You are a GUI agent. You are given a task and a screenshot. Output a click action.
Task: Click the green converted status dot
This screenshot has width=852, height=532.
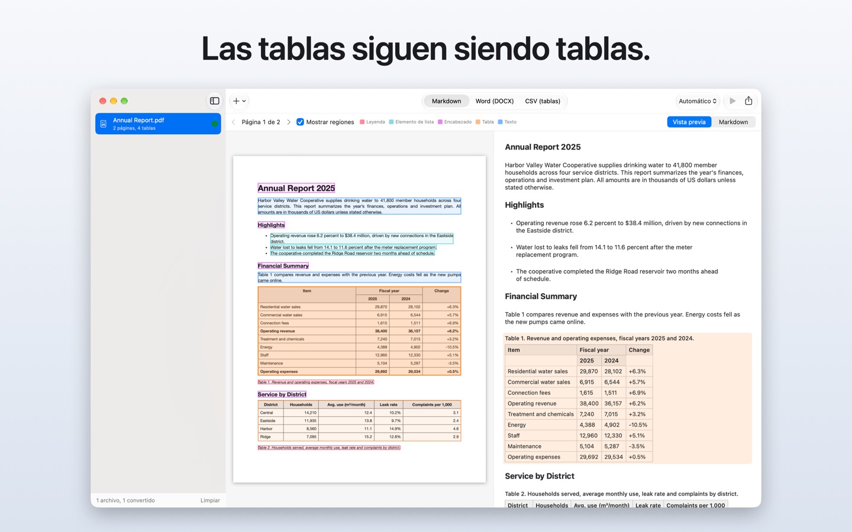[214, 124]
